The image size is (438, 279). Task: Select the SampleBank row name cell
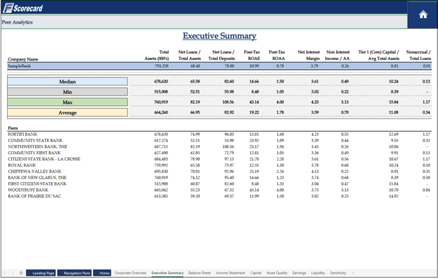click(19, 66)
